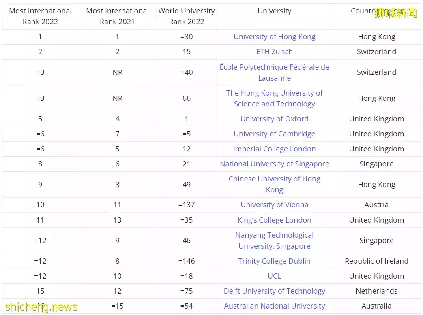Open the Nanyang Technological University, Singapore link

pos(274,241)
